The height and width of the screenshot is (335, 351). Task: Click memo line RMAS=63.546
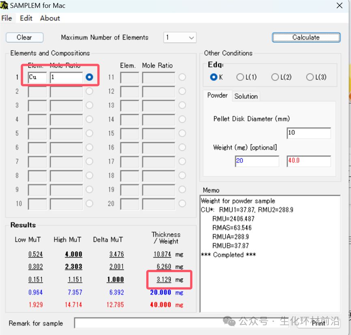(x=232, y=228)
